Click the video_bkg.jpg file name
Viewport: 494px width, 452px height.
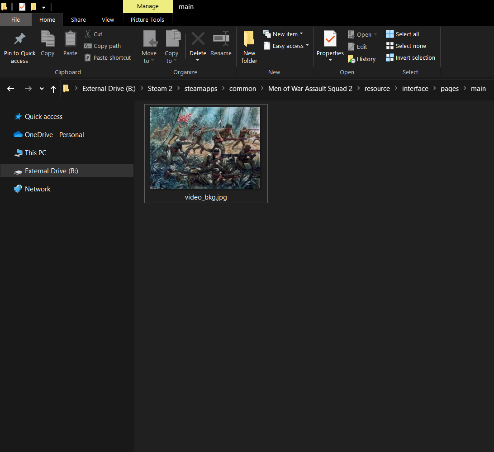(206, 197)
